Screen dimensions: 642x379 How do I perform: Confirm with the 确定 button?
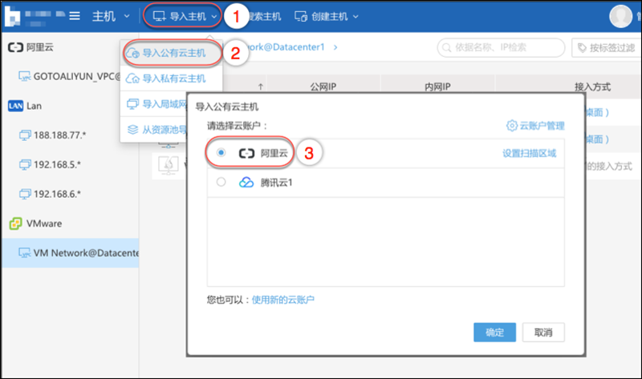(494, 332)
